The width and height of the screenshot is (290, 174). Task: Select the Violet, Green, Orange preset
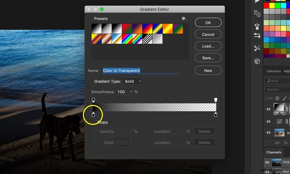178,29
